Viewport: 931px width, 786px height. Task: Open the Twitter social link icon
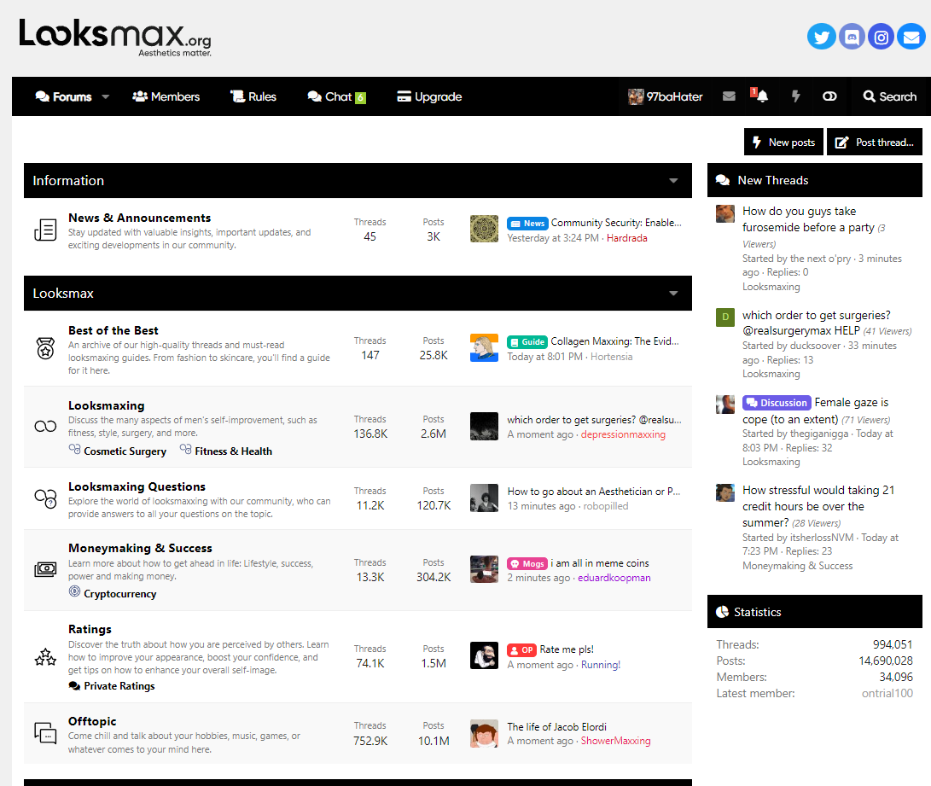[x=821, y=37]
